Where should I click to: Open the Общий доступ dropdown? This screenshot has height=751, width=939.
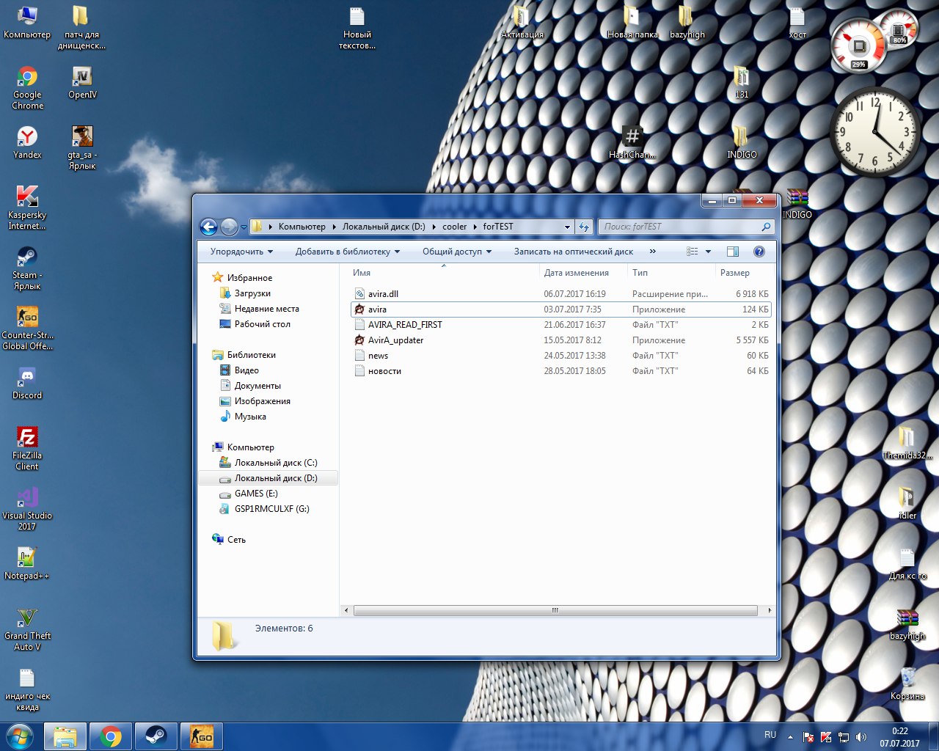(x=456, y=252)
